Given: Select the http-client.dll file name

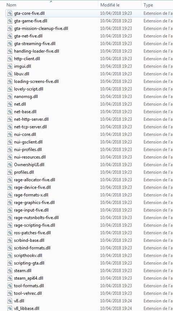Looking at the screenshot, I should [27, 59].
